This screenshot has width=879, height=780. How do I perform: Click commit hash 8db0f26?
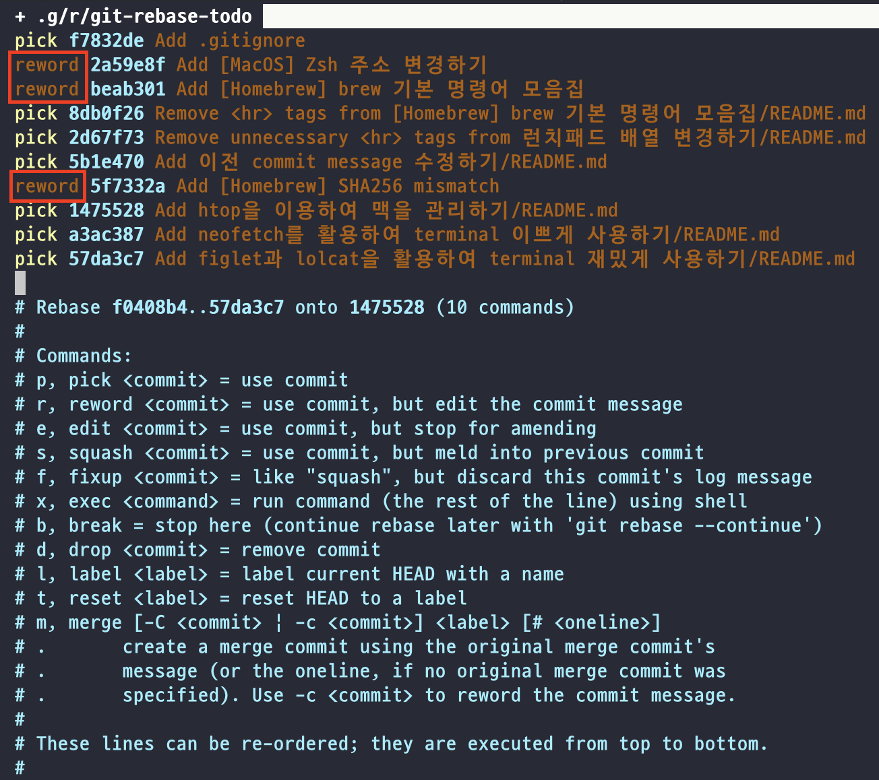click(107, 113)
